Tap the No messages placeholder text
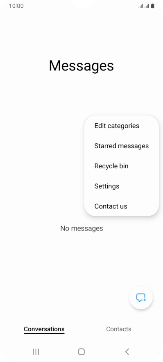163x362 pixels. coord(81,229)
